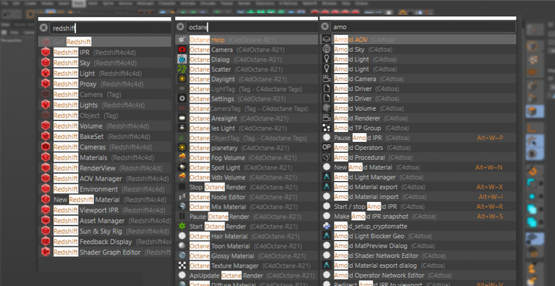
Task: Clear the arno search field
Action: [325, 26]
